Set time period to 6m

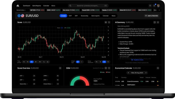[x=40, y=62]
